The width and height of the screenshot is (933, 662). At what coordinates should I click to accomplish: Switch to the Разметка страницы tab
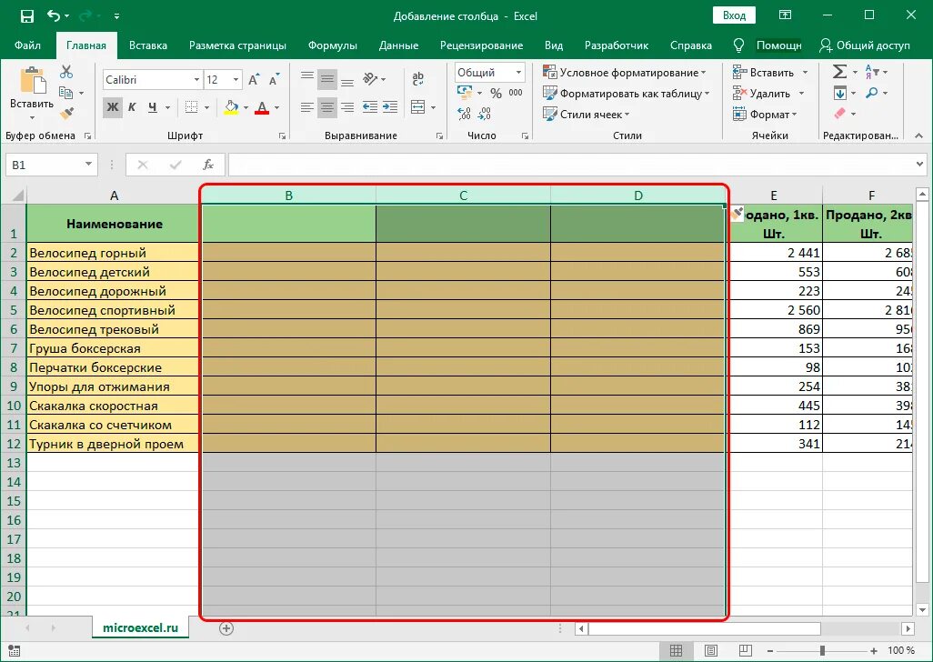pos(237,45)
